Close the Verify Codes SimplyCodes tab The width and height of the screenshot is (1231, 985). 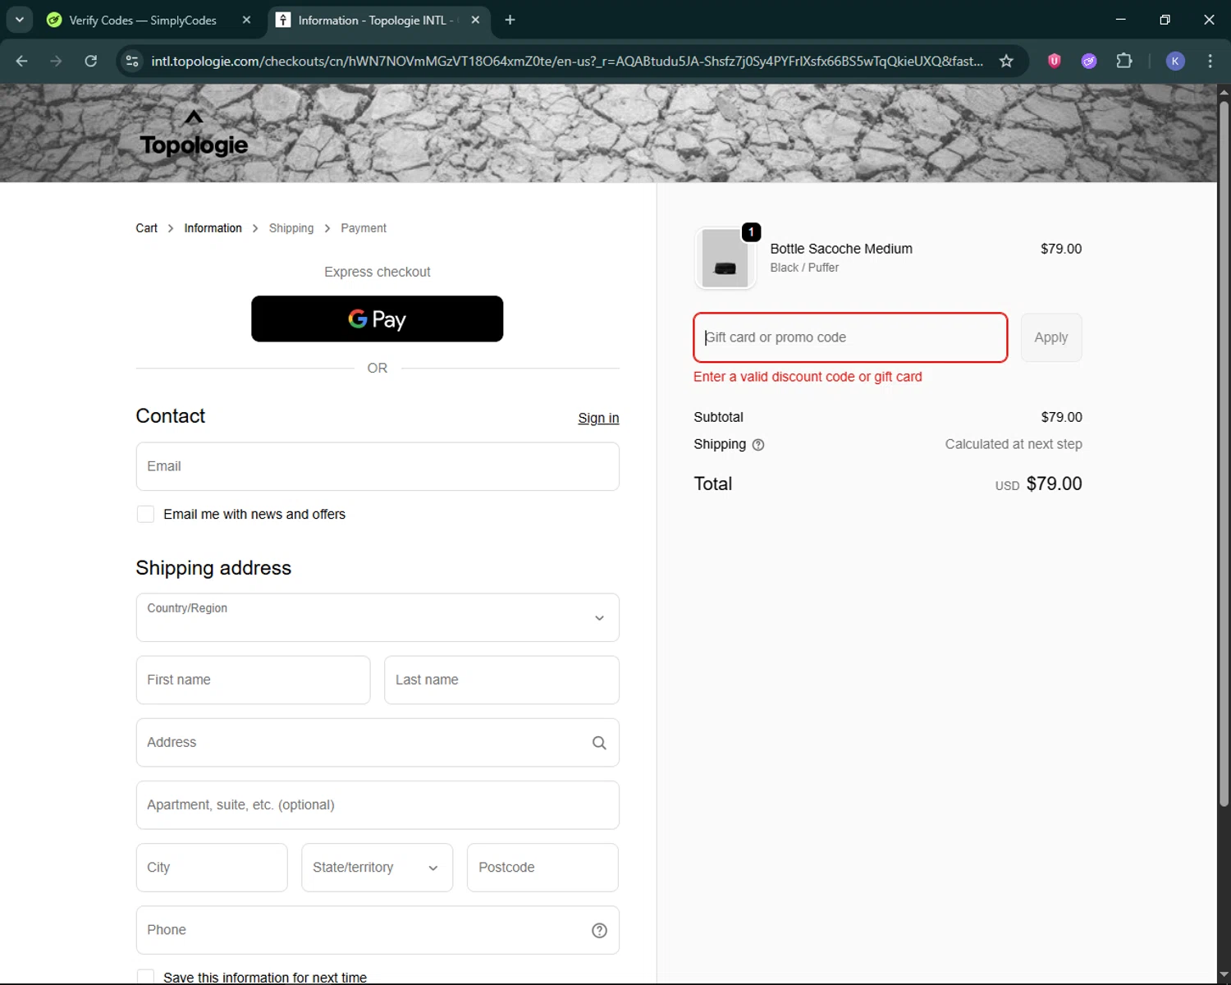246,20
